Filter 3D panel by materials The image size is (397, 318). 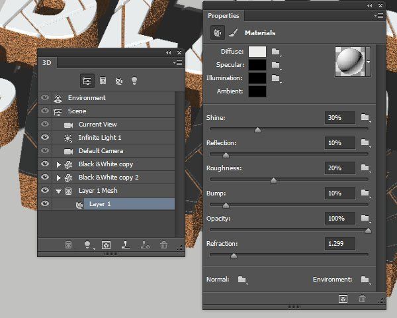[118, 81]
